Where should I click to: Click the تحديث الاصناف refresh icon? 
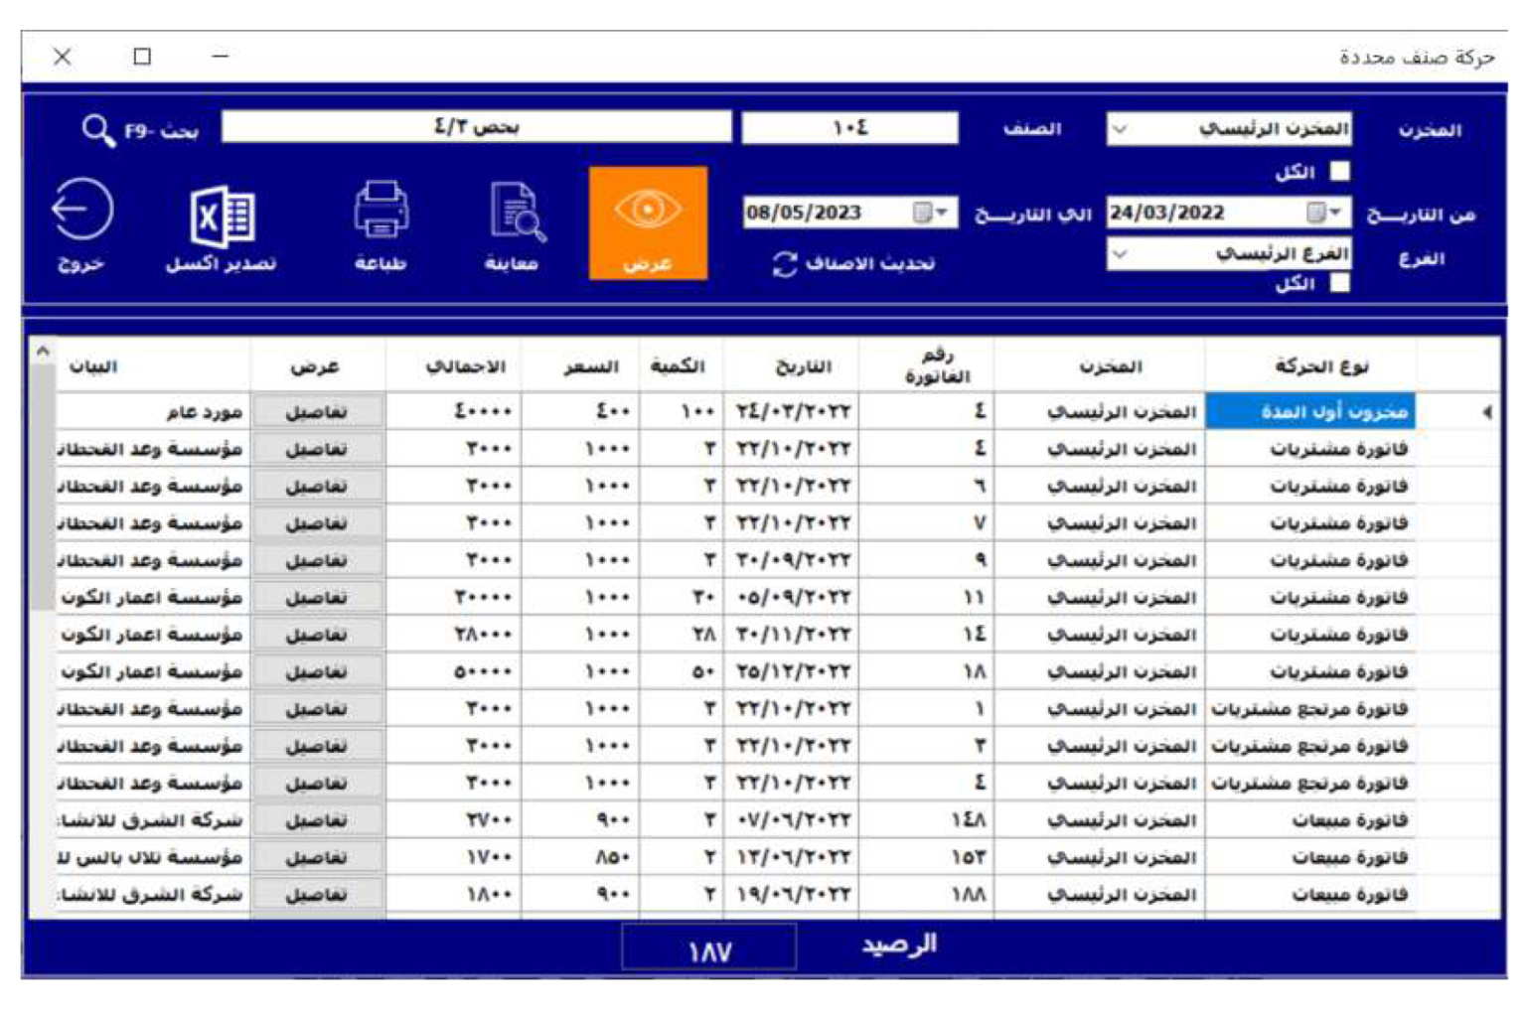point(785,264)
